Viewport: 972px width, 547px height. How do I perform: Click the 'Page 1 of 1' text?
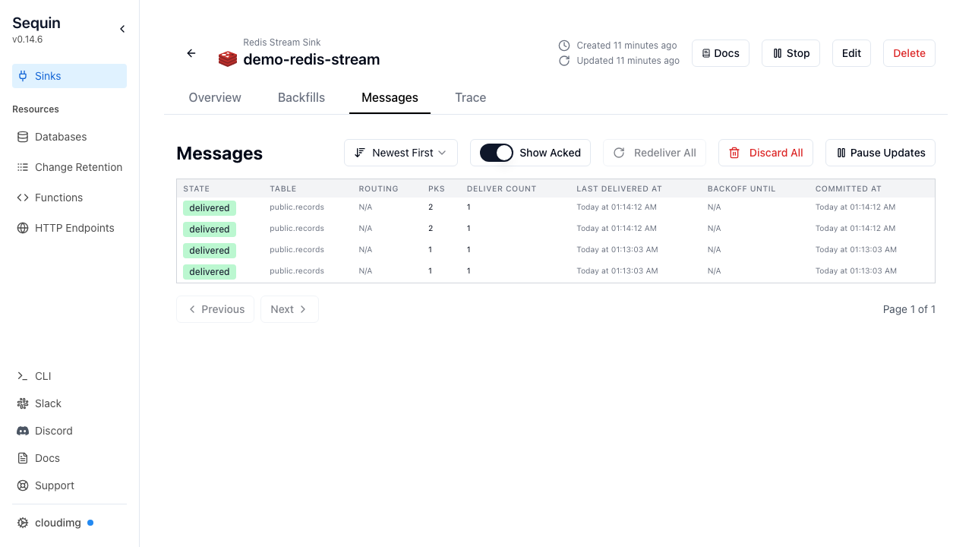pos(909,309)
